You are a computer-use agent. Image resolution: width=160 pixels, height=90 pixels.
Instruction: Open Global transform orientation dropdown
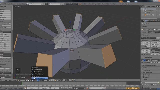(x=47, y=80)
